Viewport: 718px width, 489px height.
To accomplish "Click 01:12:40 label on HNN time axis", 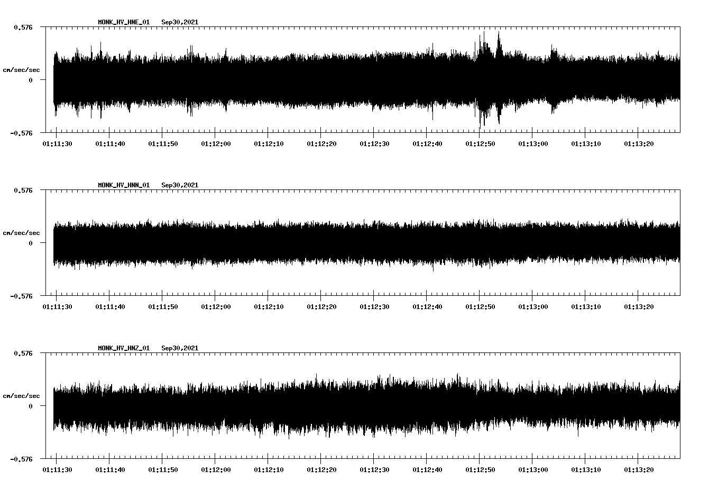I will pos(427,306).
